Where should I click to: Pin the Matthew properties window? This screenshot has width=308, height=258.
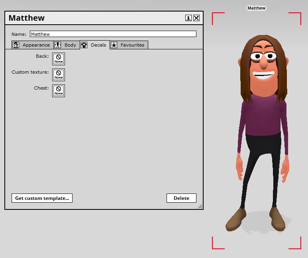(x=188, y=18)
